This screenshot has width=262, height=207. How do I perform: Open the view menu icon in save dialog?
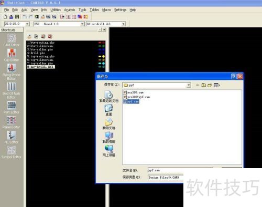216,85
